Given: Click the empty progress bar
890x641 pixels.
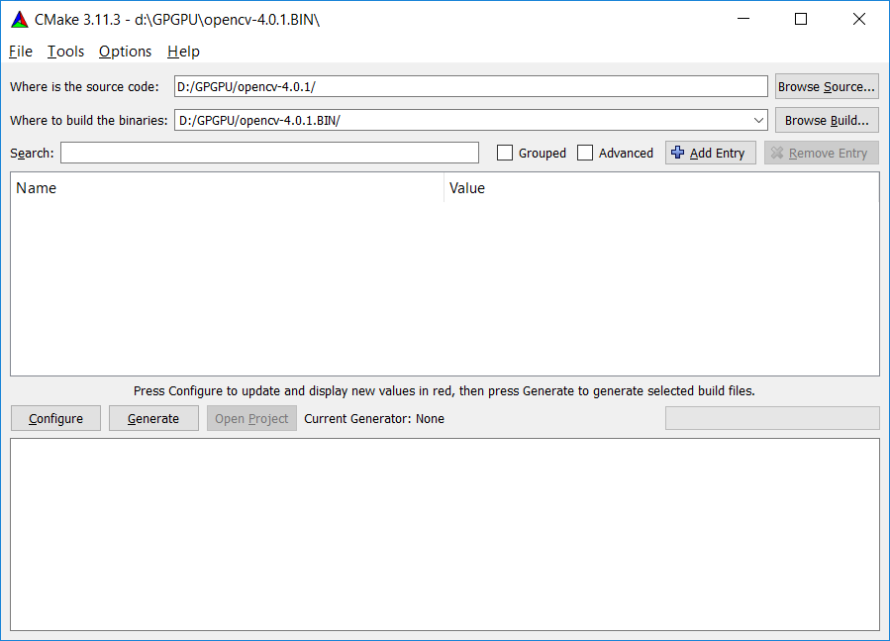Looking at the screenshot, I should (772, 418).
